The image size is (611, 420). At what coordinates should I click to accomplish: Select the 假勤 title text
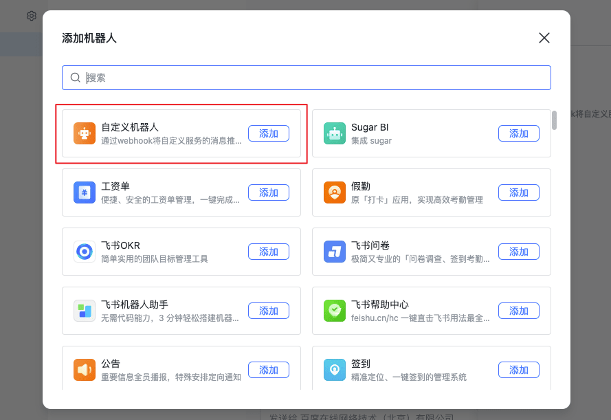click(x=360, y=186)
